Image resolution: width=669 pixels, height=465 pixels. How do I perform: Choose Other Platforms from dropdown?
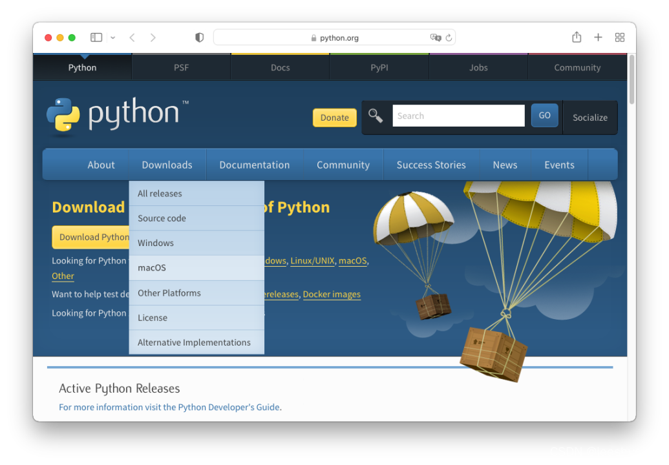pos(196,293)
